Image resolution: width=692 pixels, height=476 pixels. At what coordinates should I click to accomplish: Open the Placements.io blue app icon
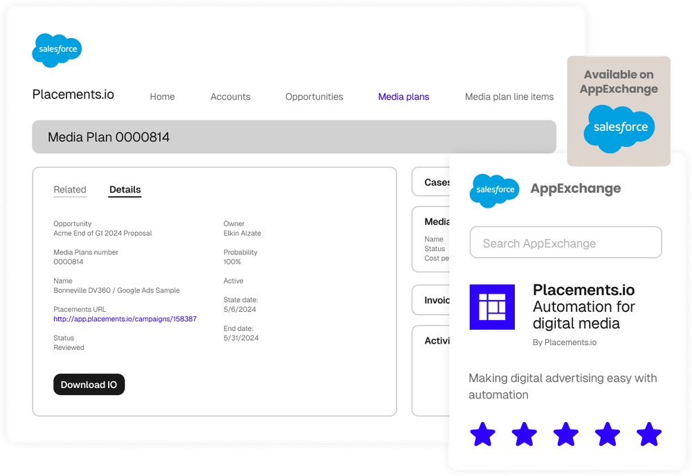(492, 307)
